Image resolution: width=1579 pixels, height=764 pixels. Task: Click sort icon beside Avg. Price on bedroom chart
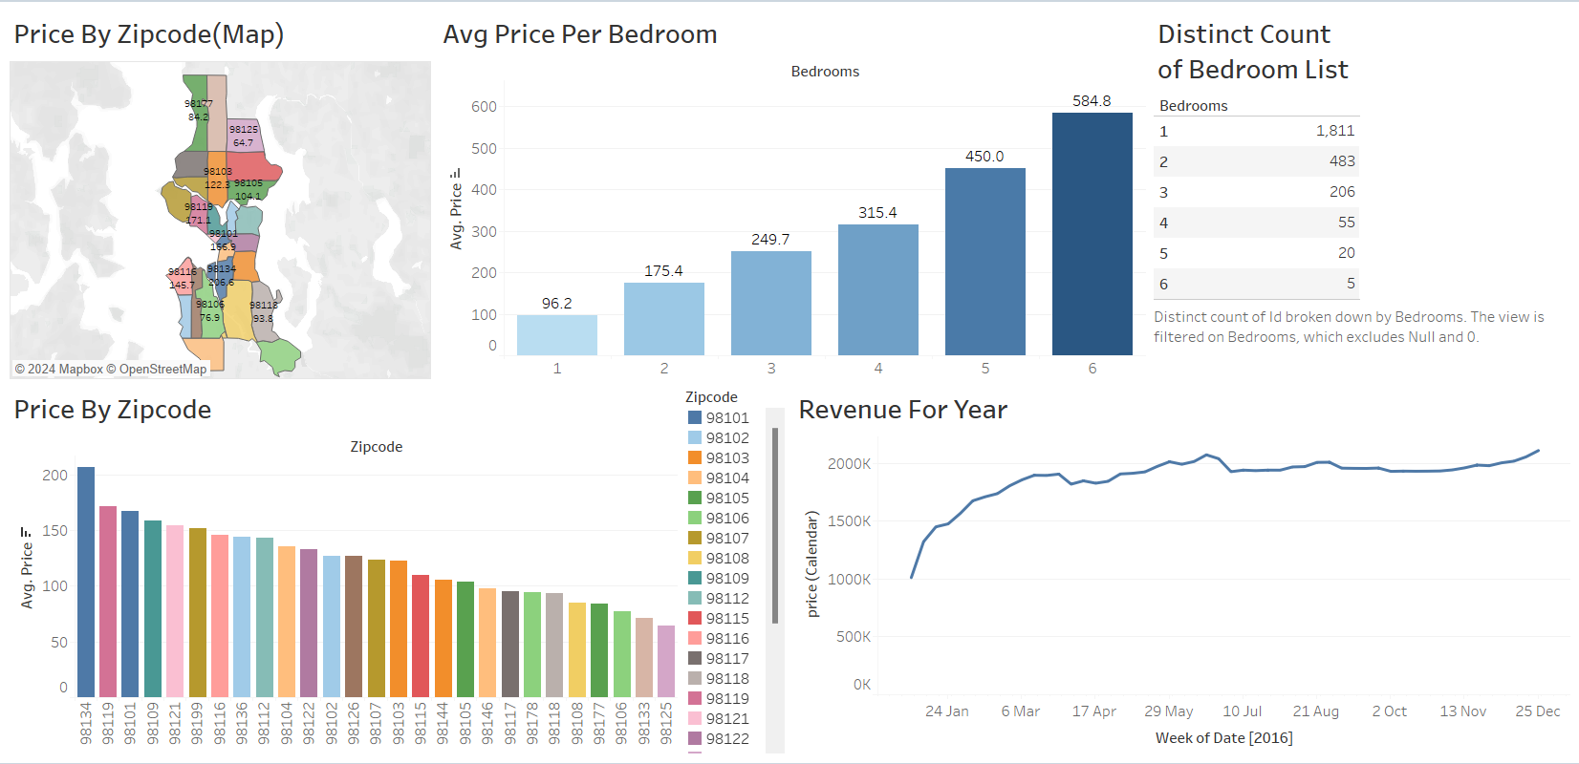pyautogui.click(x=456, y=173)
